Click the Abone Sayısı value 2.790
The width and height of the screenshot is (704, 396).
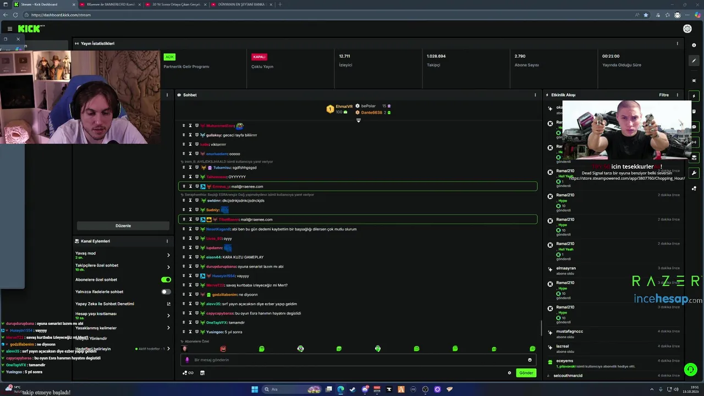pos(520,56)
